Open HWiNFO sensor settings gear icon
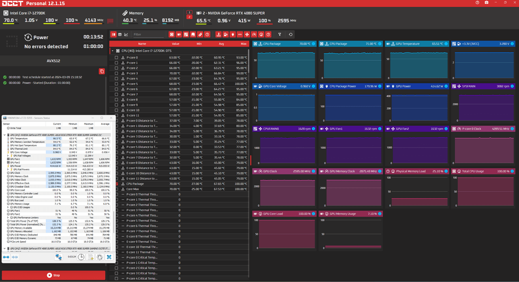 [100, 257]
